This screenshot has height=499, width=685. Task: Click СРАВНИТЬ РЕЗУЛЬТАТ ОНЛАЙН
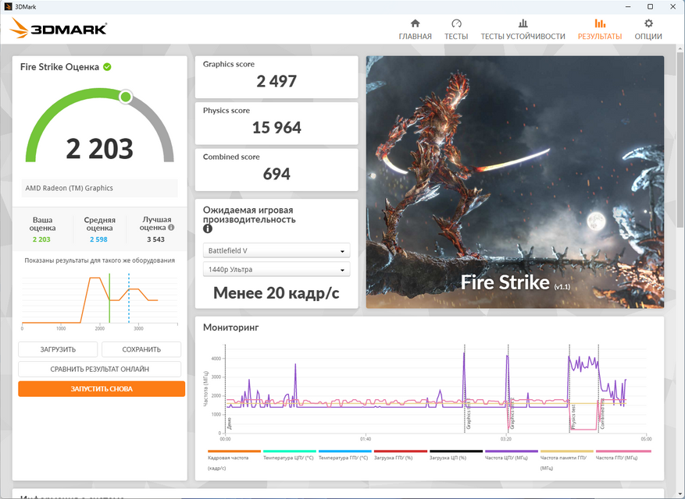click(100, 369)
